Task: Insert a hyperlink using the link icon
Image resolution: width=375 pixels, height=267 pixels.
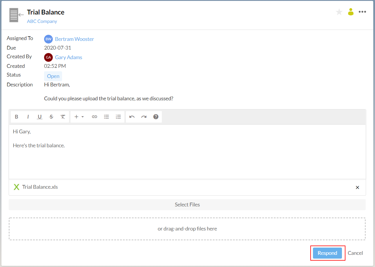Action: (x=95, y=117)
